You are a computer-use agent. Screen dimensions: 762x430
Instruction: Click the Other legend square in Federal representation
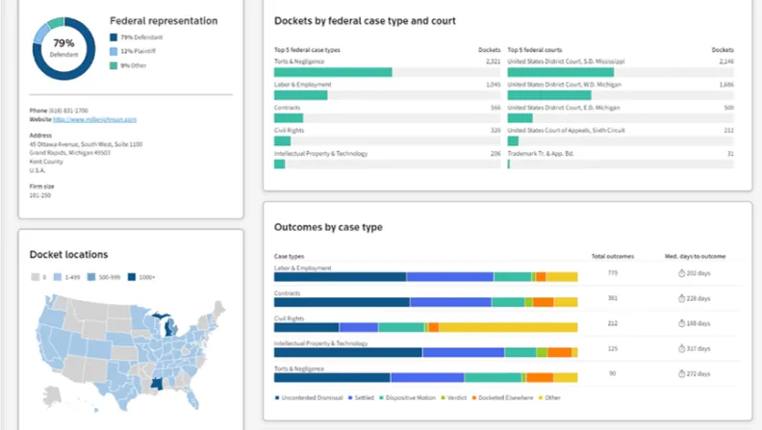pyautogui.click(x=114, y=65)
